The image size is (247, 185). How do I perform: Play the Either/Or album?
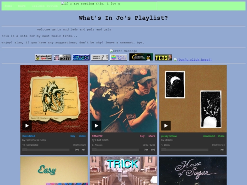[x=97, y=126]
